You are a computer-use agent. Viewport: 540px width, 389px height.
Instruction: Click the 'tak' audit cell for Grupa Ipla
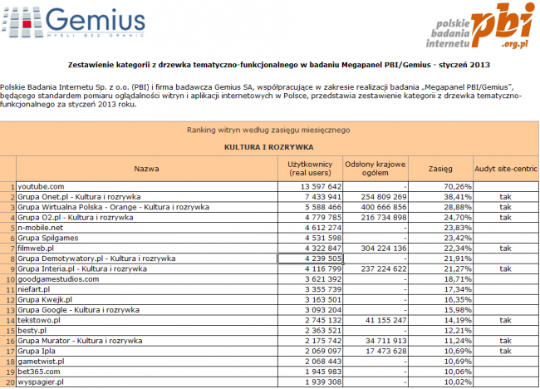pos(505,350)
